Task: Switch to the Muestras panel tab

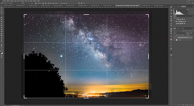Action: pos(178,6)
